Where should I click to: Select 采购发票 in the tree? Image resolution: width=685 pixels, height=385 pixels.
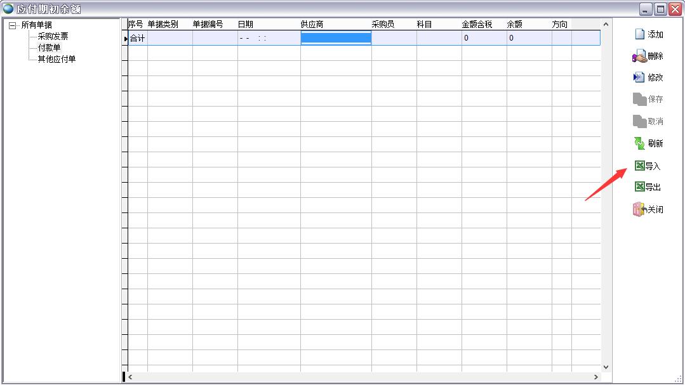pos(53,37)
